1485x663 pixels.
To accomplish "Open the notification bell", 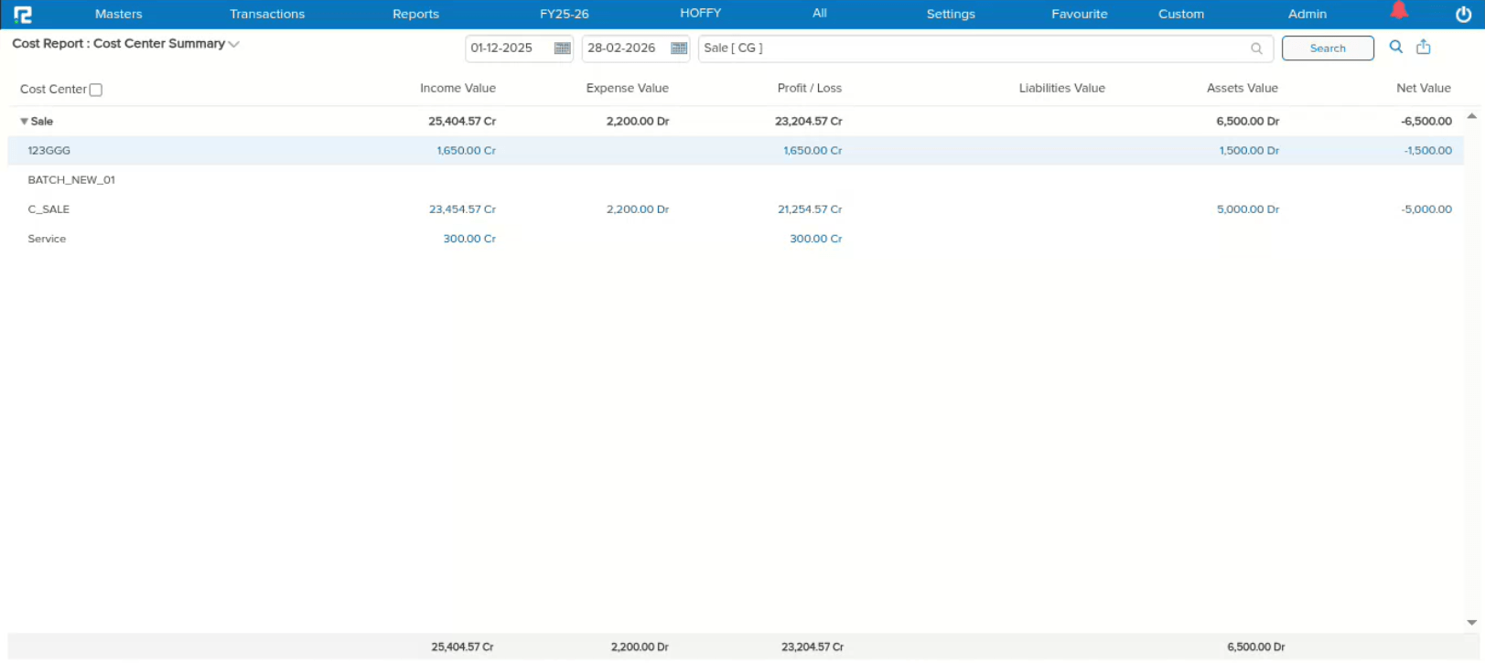I will tap(1399, 10).
